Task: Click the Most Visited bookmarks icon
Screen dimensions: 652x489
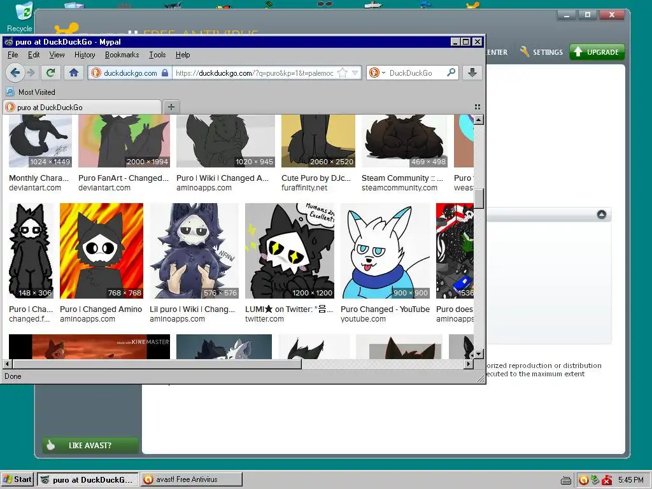Action: point(10,92)
